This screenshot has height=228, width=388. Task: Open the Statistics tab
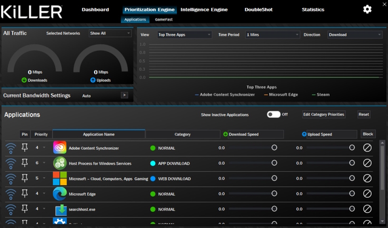tap(313, 10)
